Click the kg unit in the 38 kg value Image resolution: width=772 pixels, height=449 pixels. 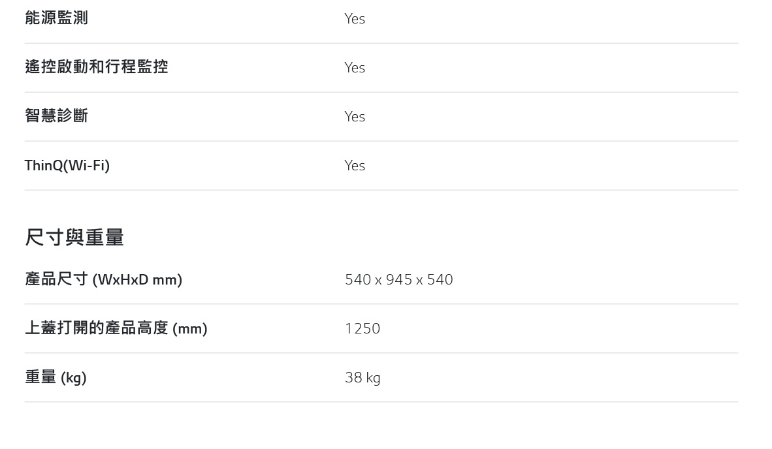(373, 378)
